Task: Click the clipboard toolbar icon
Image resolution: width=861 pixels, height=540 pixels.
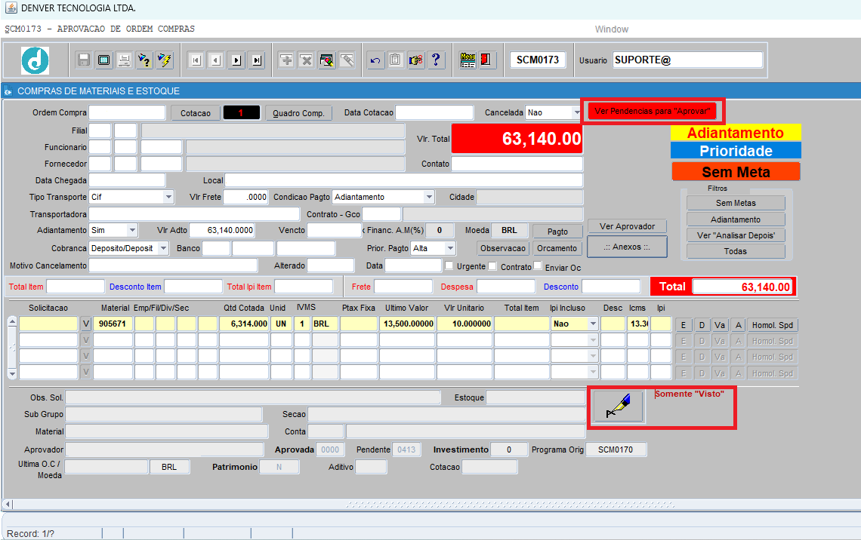Action: point(395,60)
